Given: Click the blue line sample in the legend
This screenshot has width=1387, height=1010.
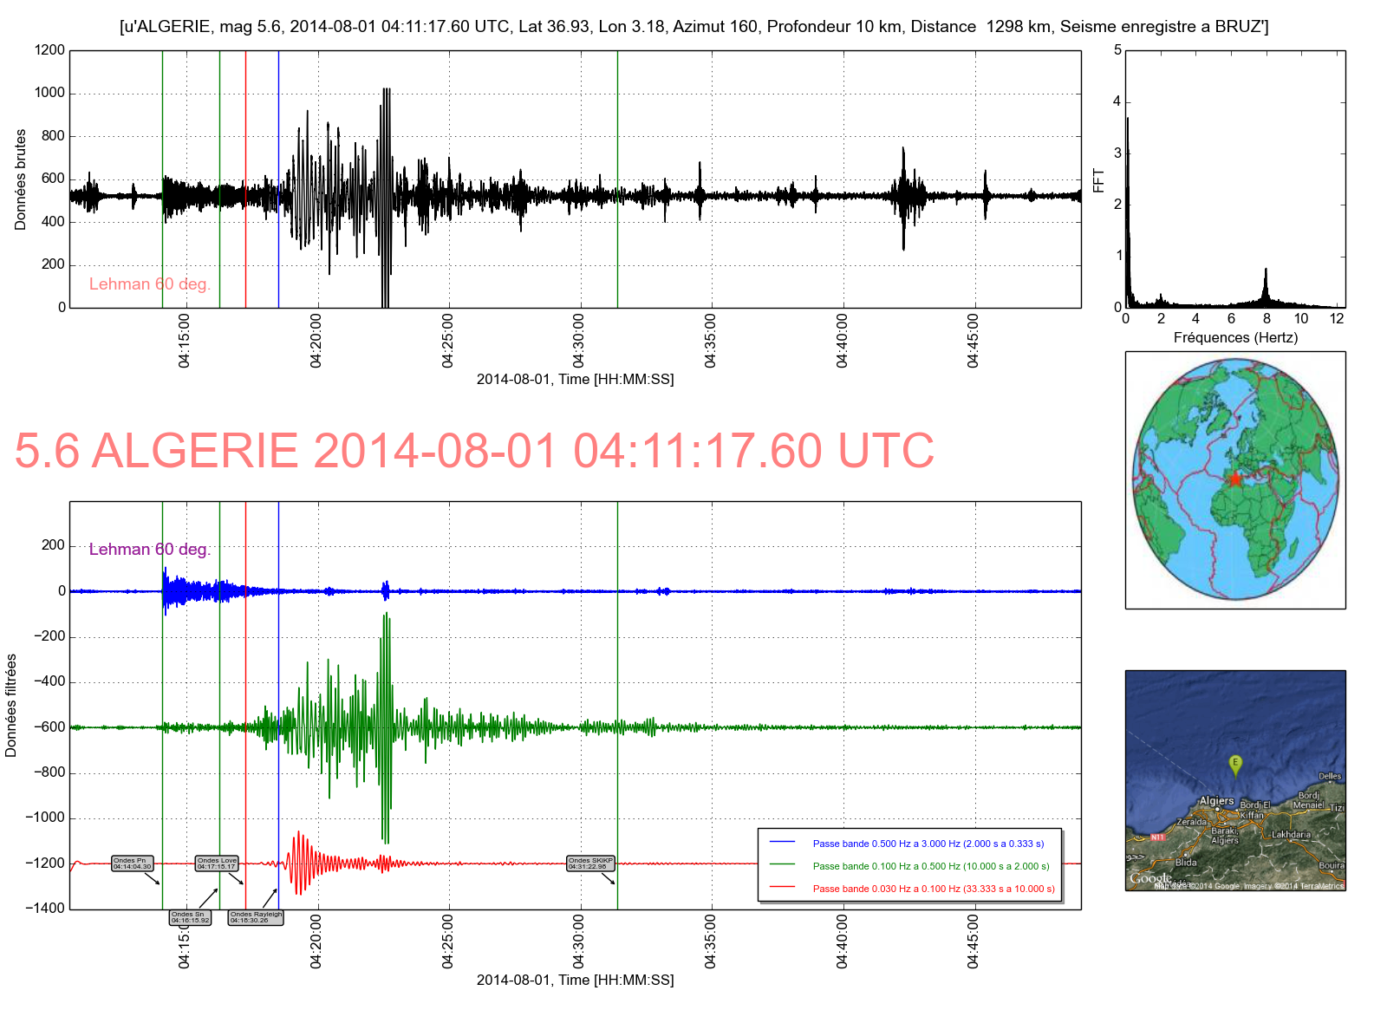Looking at the screenshot, I should 782,843.
